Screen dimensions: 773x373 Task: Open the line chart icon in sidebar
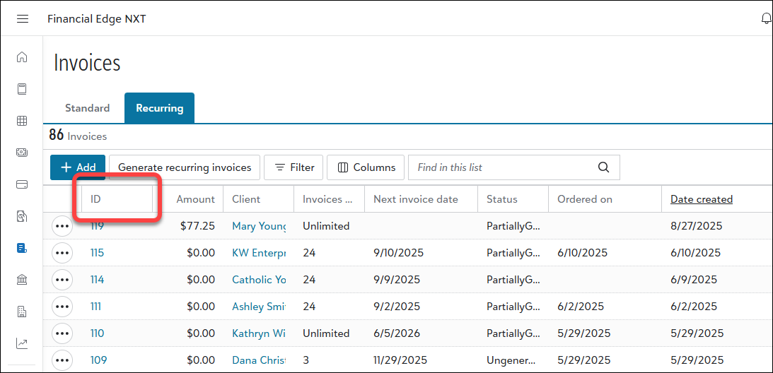tap(22, 343)
